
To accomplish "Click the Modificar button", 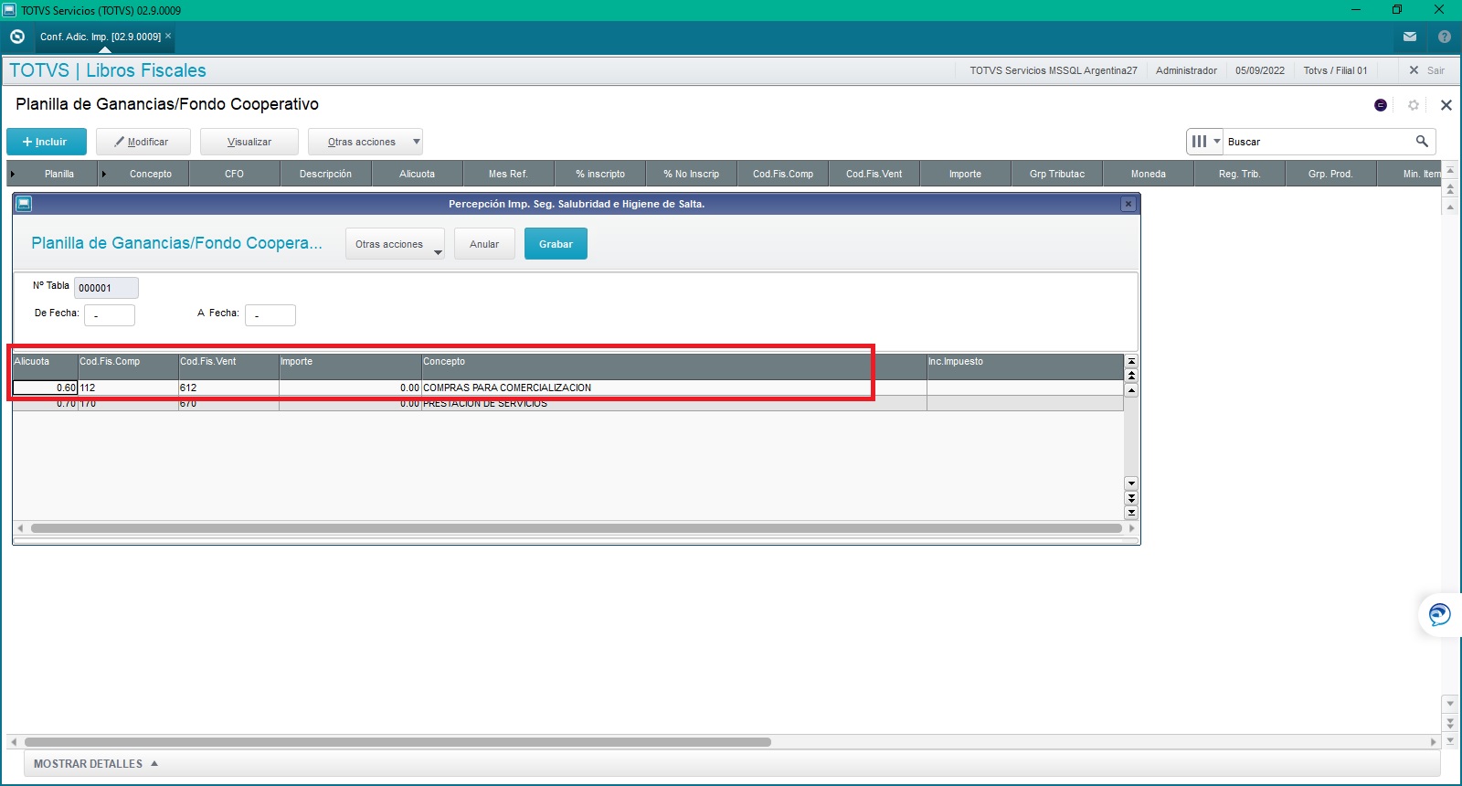I will tap(143, 142).
